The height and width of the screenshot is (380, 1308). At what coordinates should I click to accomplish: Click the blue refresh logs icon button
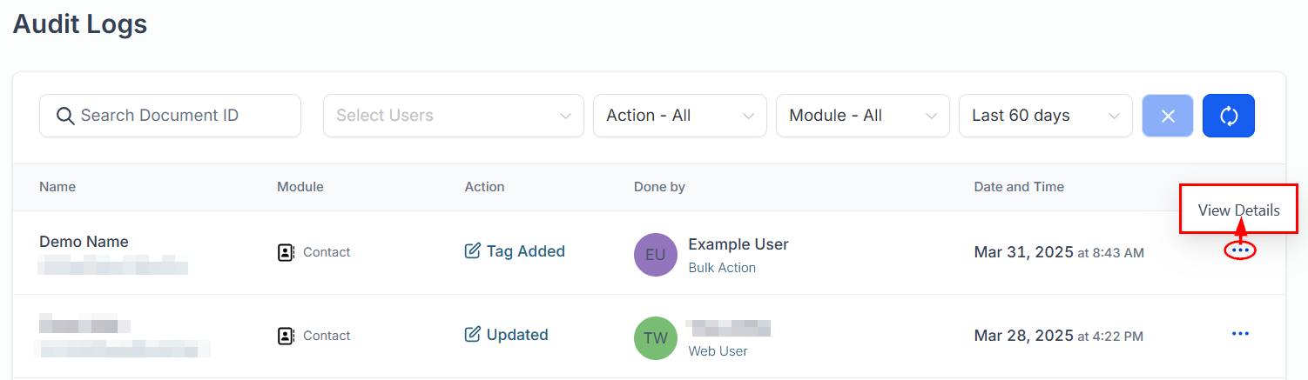tap(1228, 116)
